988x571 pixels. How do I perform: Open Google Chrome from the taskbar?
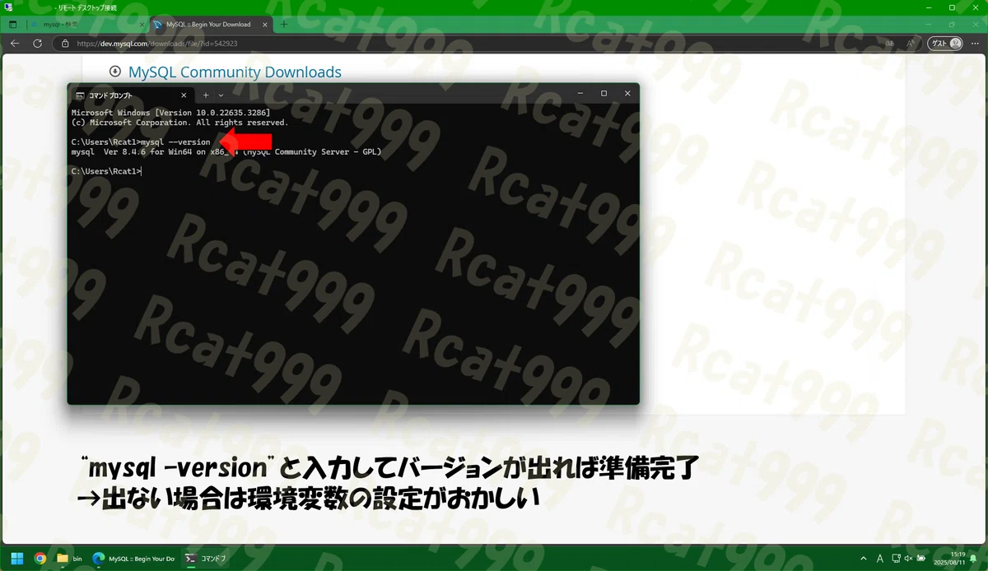40,558
